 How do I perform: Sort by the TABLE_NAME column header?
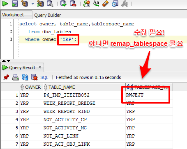[84, 87]
